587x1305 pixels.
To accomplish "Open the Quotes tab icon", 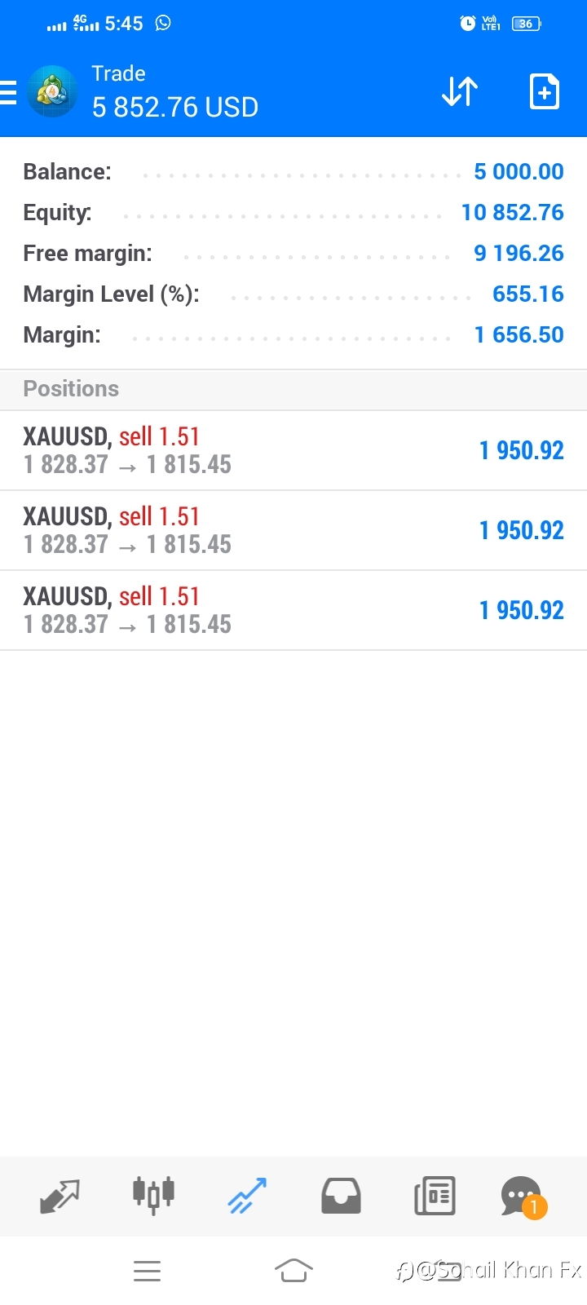I will (x=60, y=1197).
